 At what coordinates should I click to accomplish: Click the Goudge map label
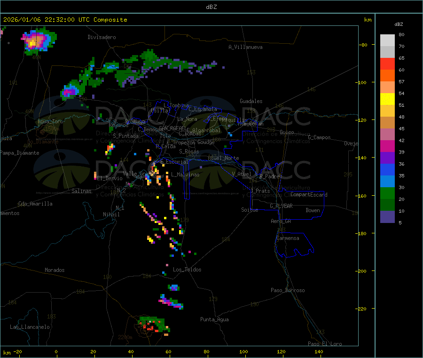coord(206,142)
